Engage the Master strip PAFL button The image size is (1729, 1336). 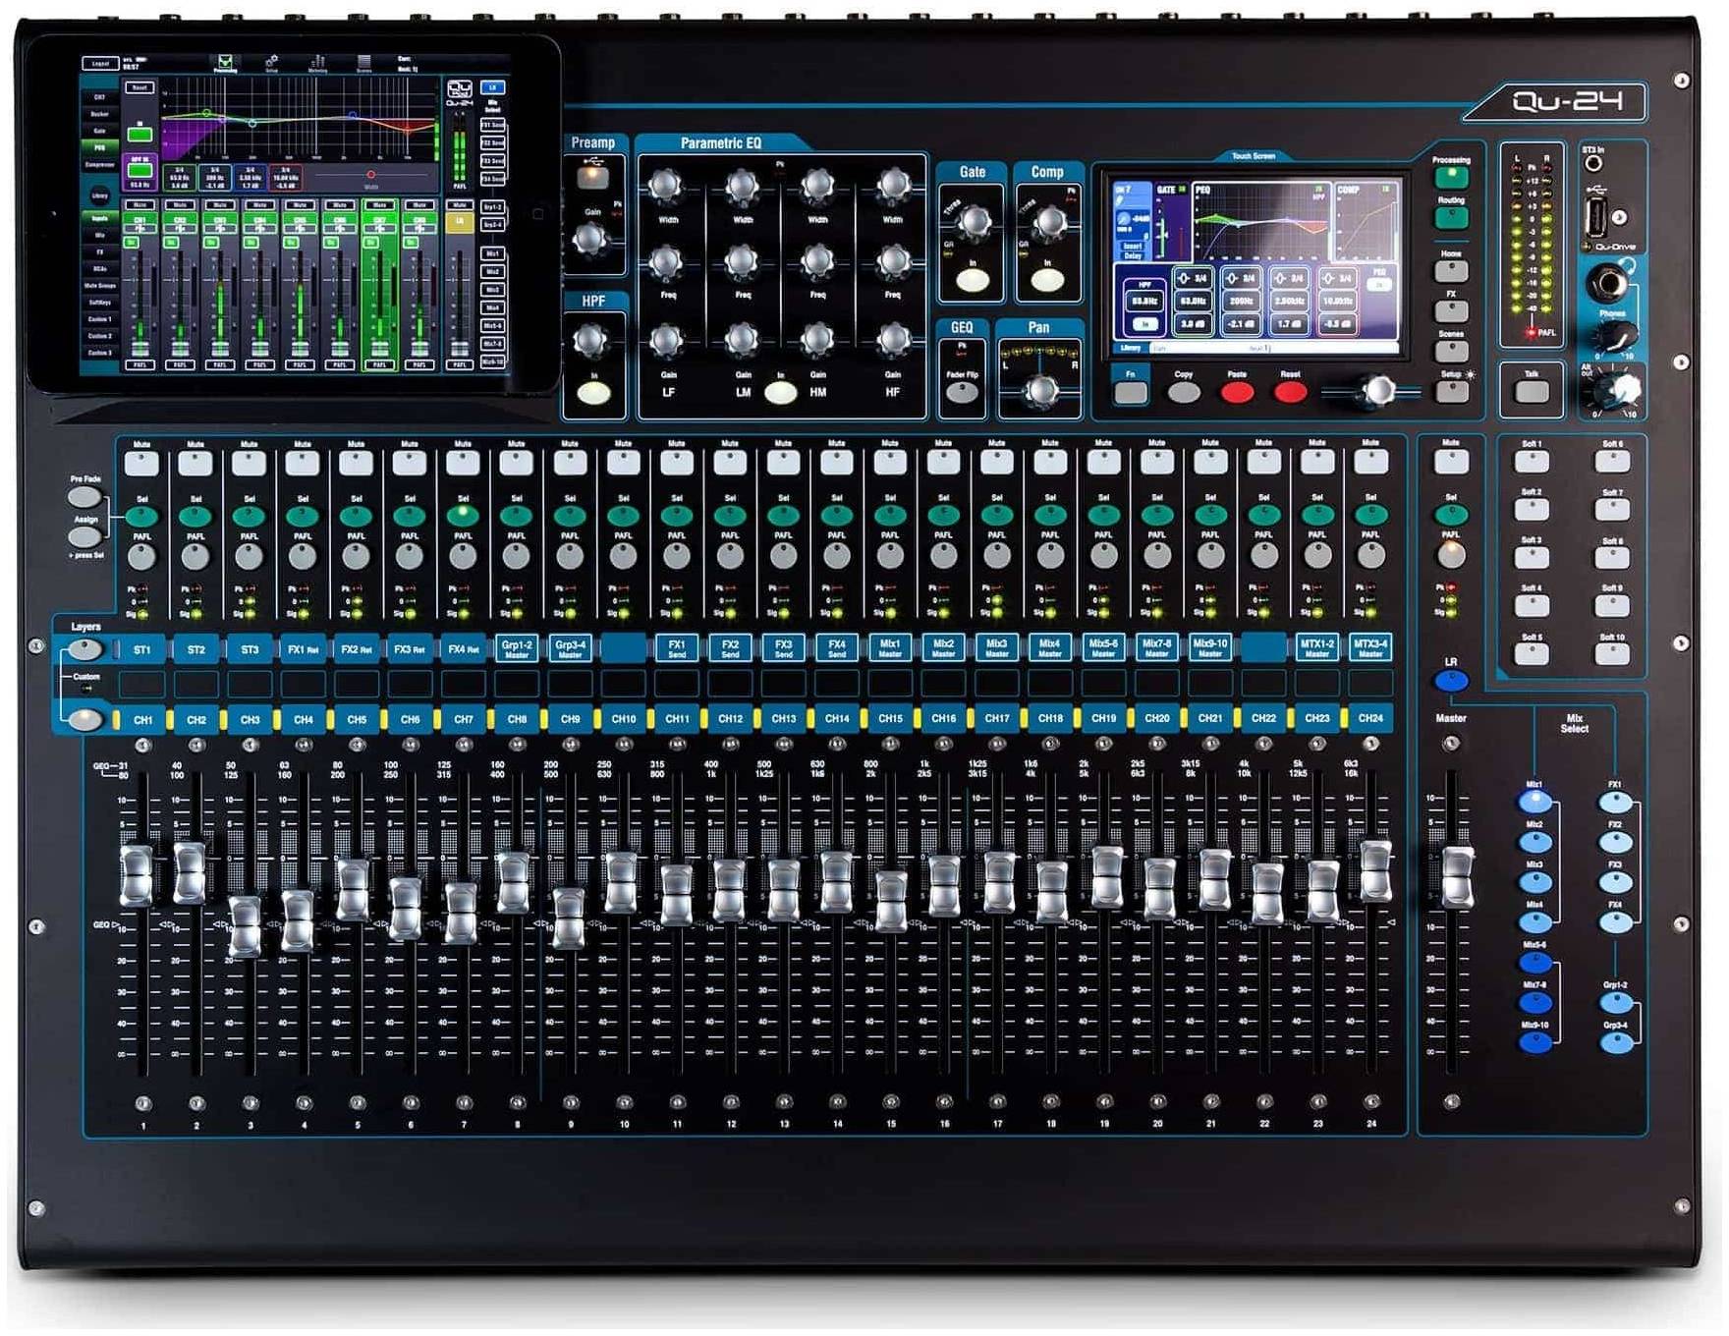1451,555
